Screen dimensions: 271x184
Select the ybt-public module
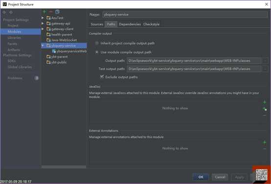(x=59, y=62)
